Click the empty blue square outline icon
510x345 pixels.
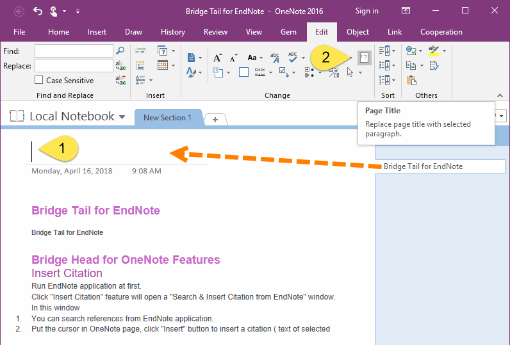(243, 72)
